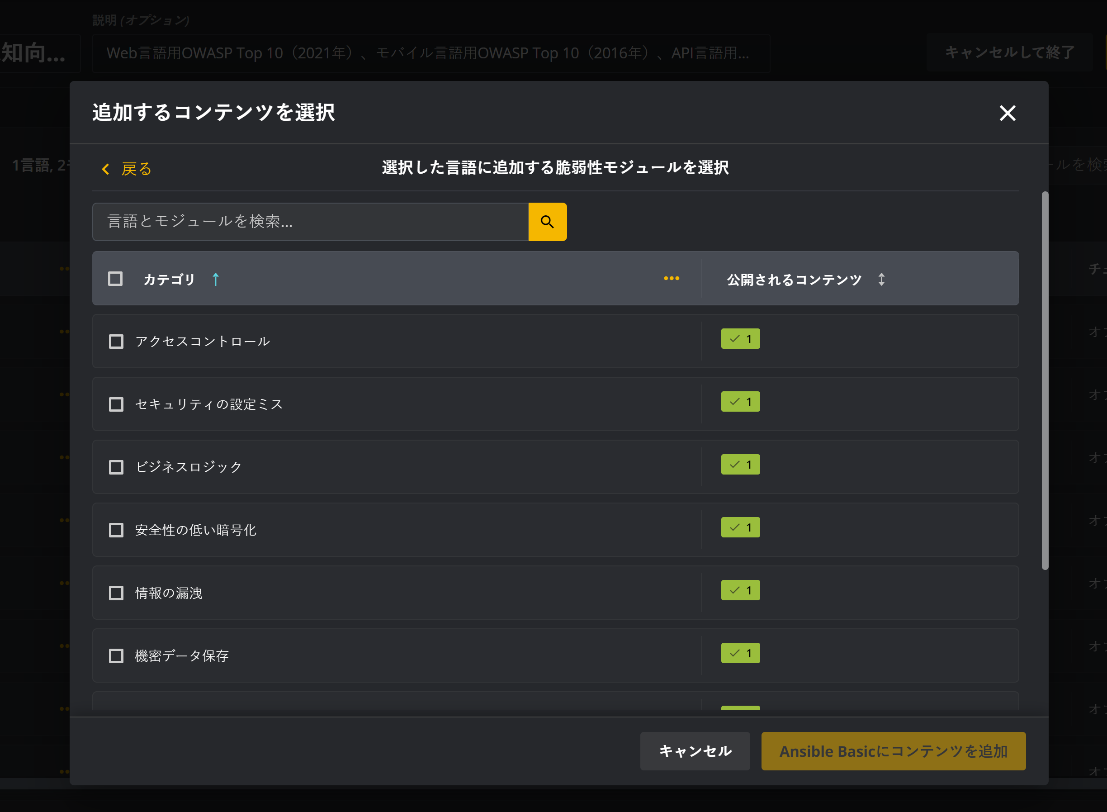
Task: Select the 情報の漏洩 row label
Action: pos(169,593)
